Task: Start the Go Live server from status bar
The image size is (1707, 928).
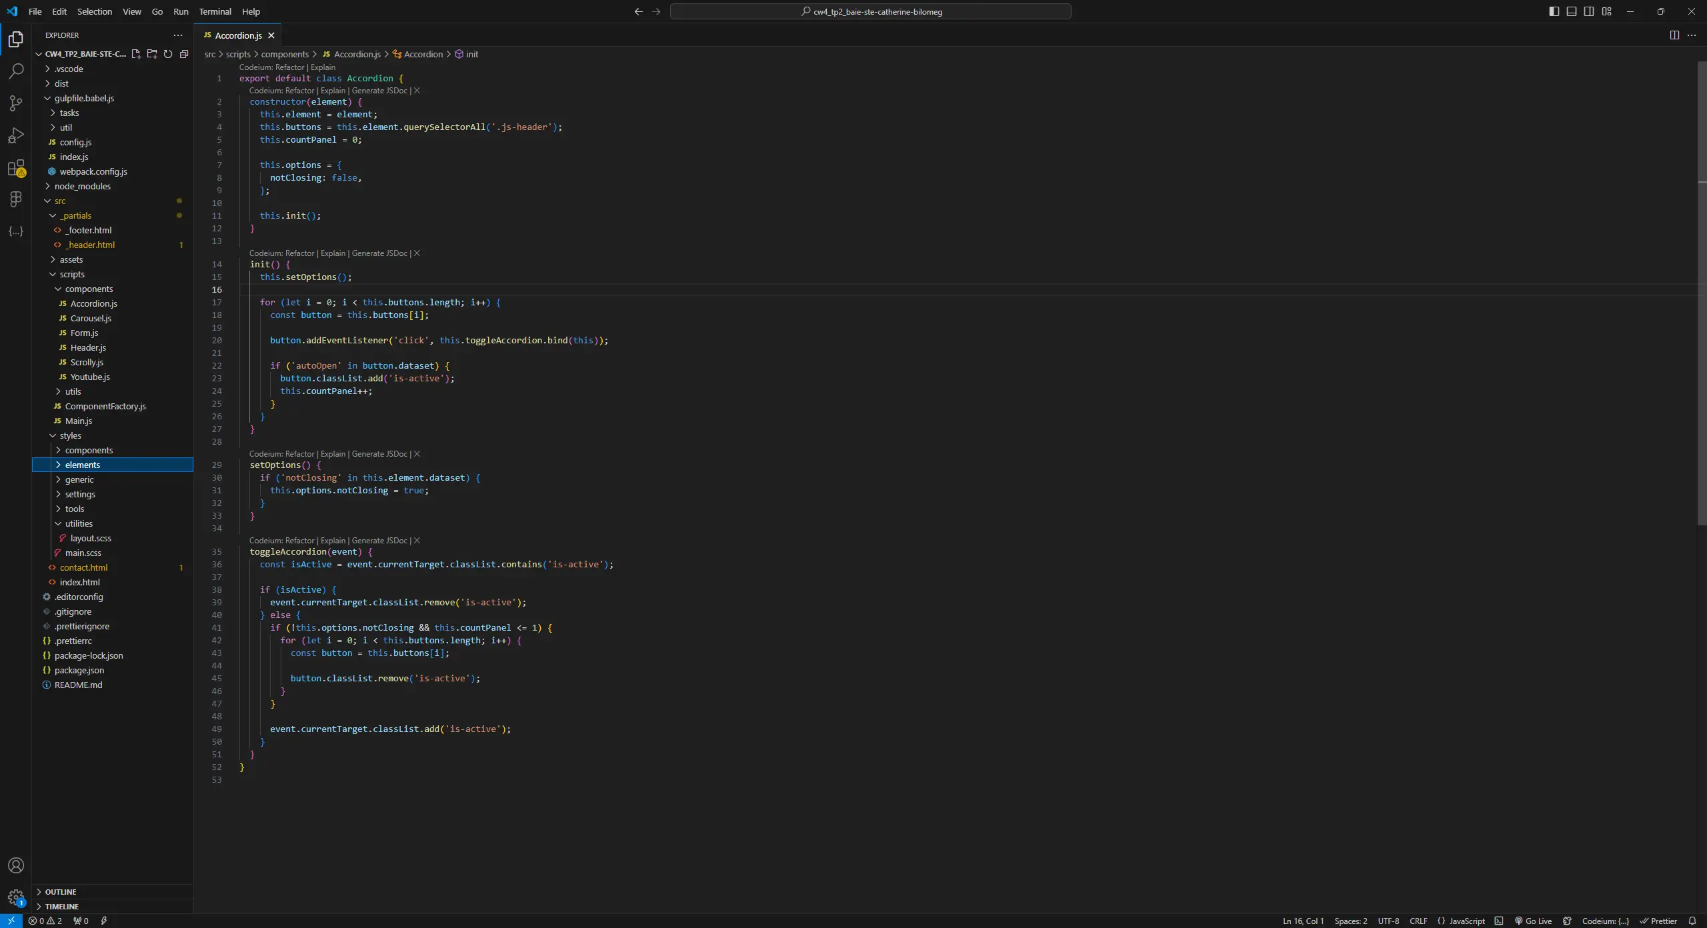Action: coord(1534,921)
